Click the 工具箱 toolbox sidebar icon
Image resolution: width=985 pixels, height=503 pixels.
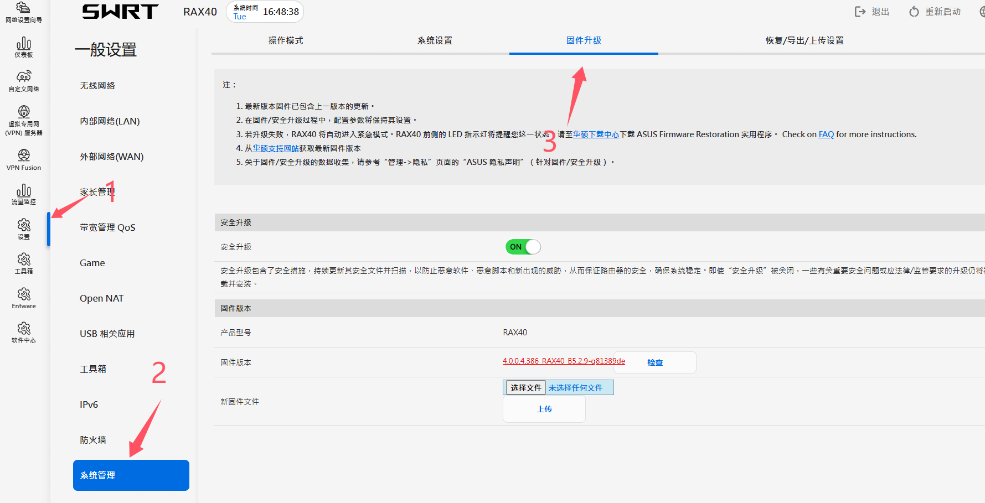point(23,263)
